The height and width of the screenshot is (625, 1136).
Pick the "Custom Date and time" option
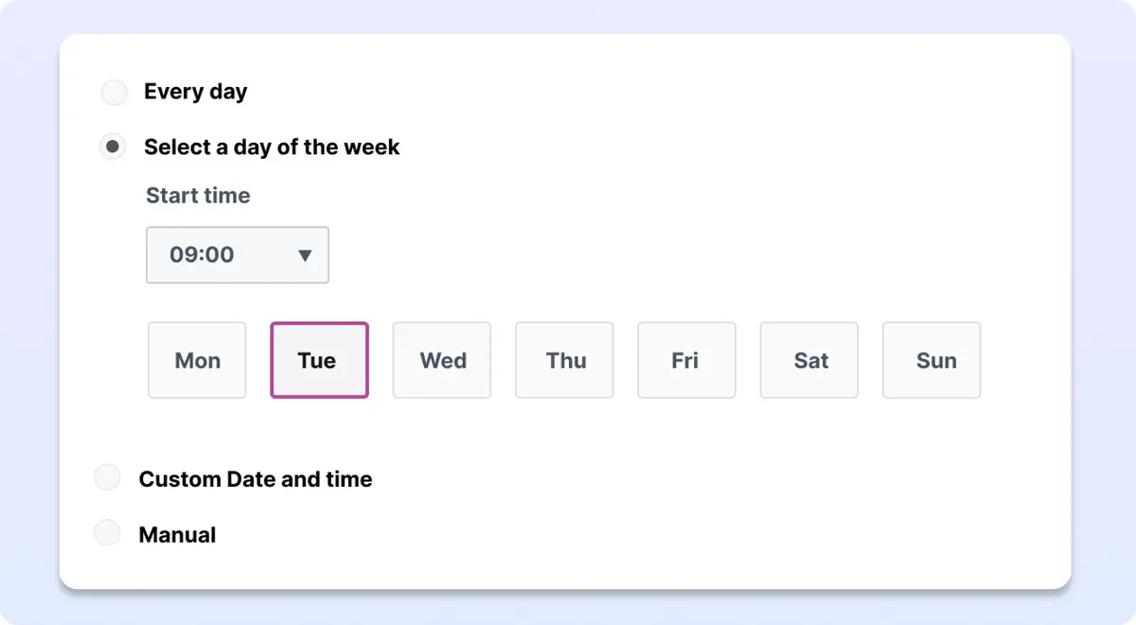coord(107,477)
